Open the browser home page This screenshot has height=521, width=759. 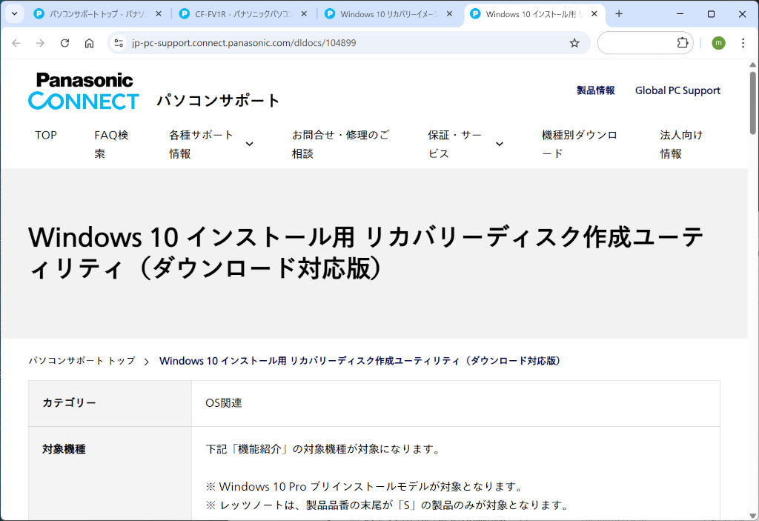point(89,43)
